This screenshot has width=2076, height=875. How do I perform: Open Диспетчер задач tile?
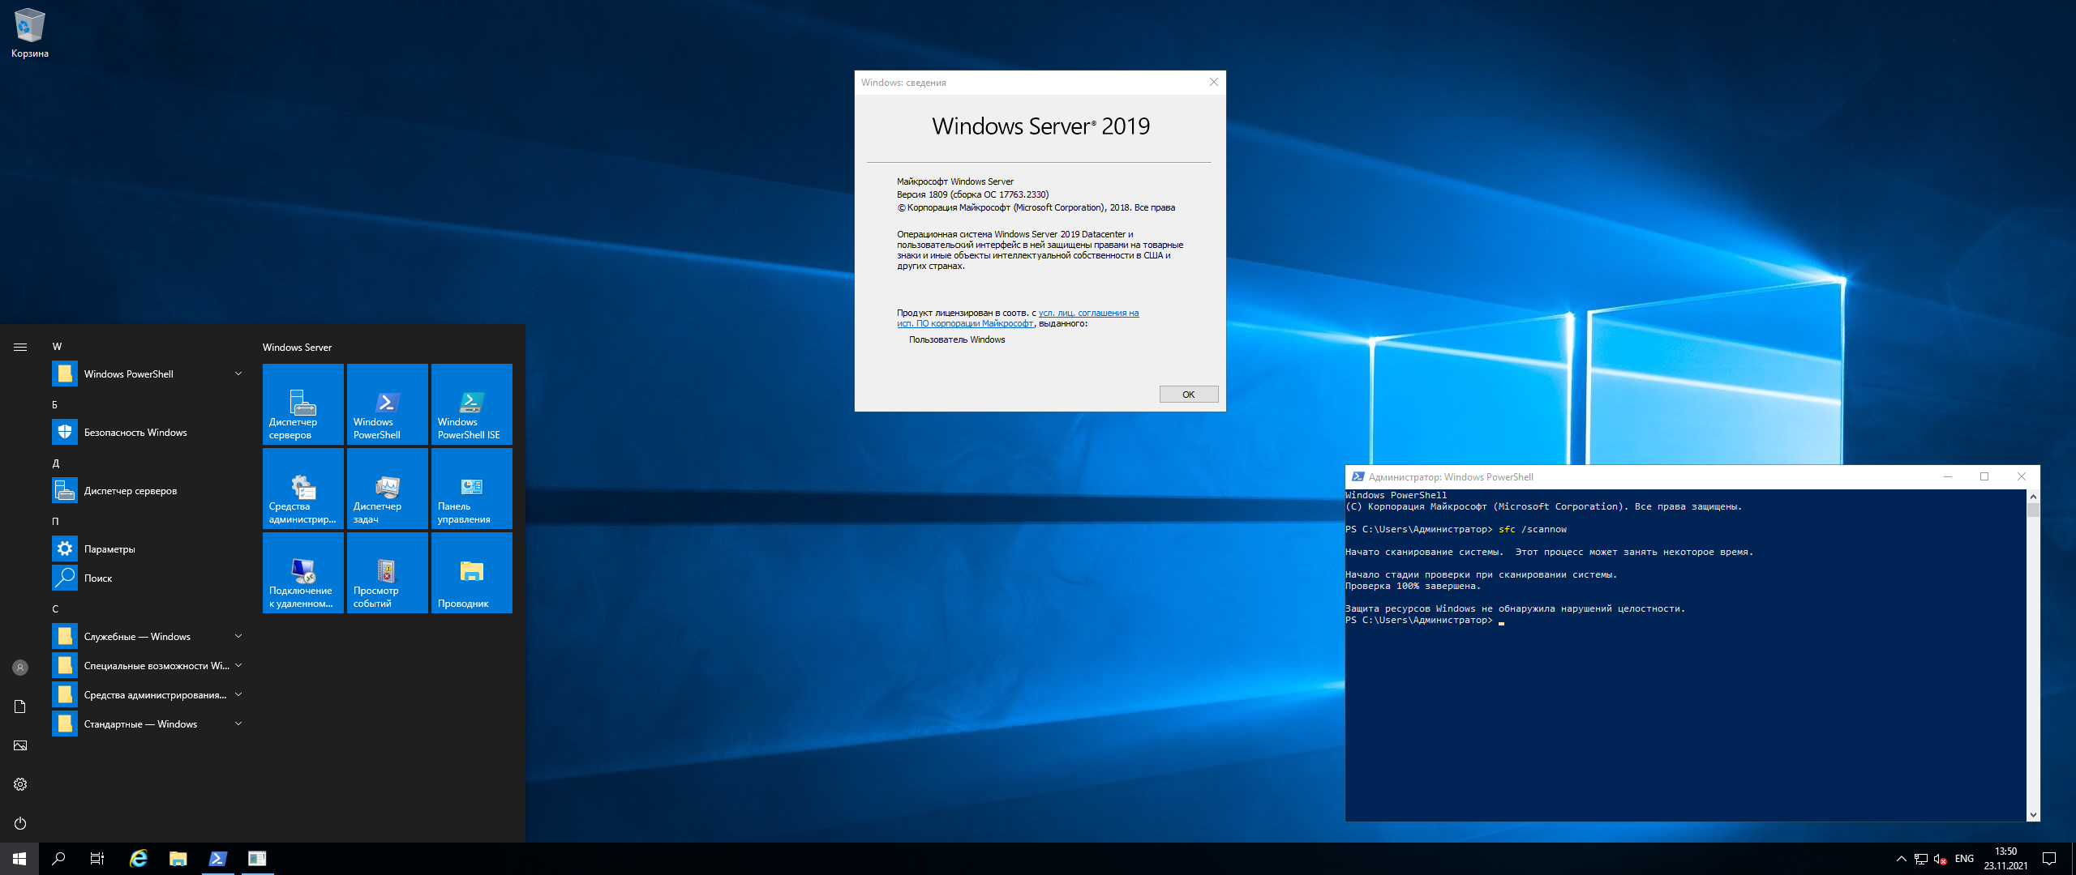pyautogui.click(x=387, y=489)
